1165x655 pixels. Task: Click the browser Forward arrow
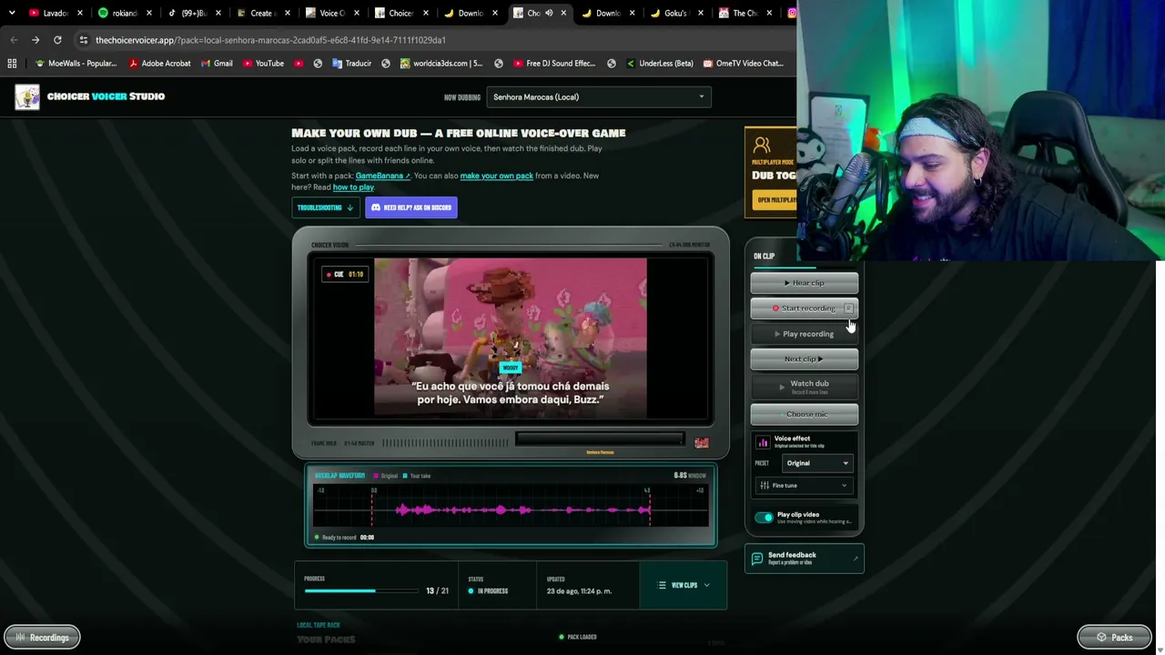tap(35, 40)
